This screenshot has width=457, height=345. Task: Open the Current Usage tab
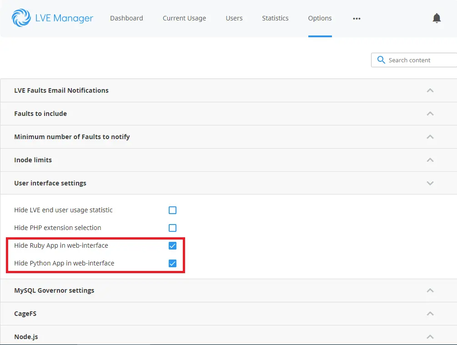coord(184,18)
